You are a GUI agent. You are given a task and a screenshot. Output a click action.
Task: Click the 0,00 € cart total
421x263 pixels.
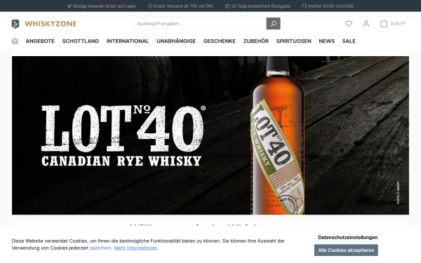click(398, 24)
